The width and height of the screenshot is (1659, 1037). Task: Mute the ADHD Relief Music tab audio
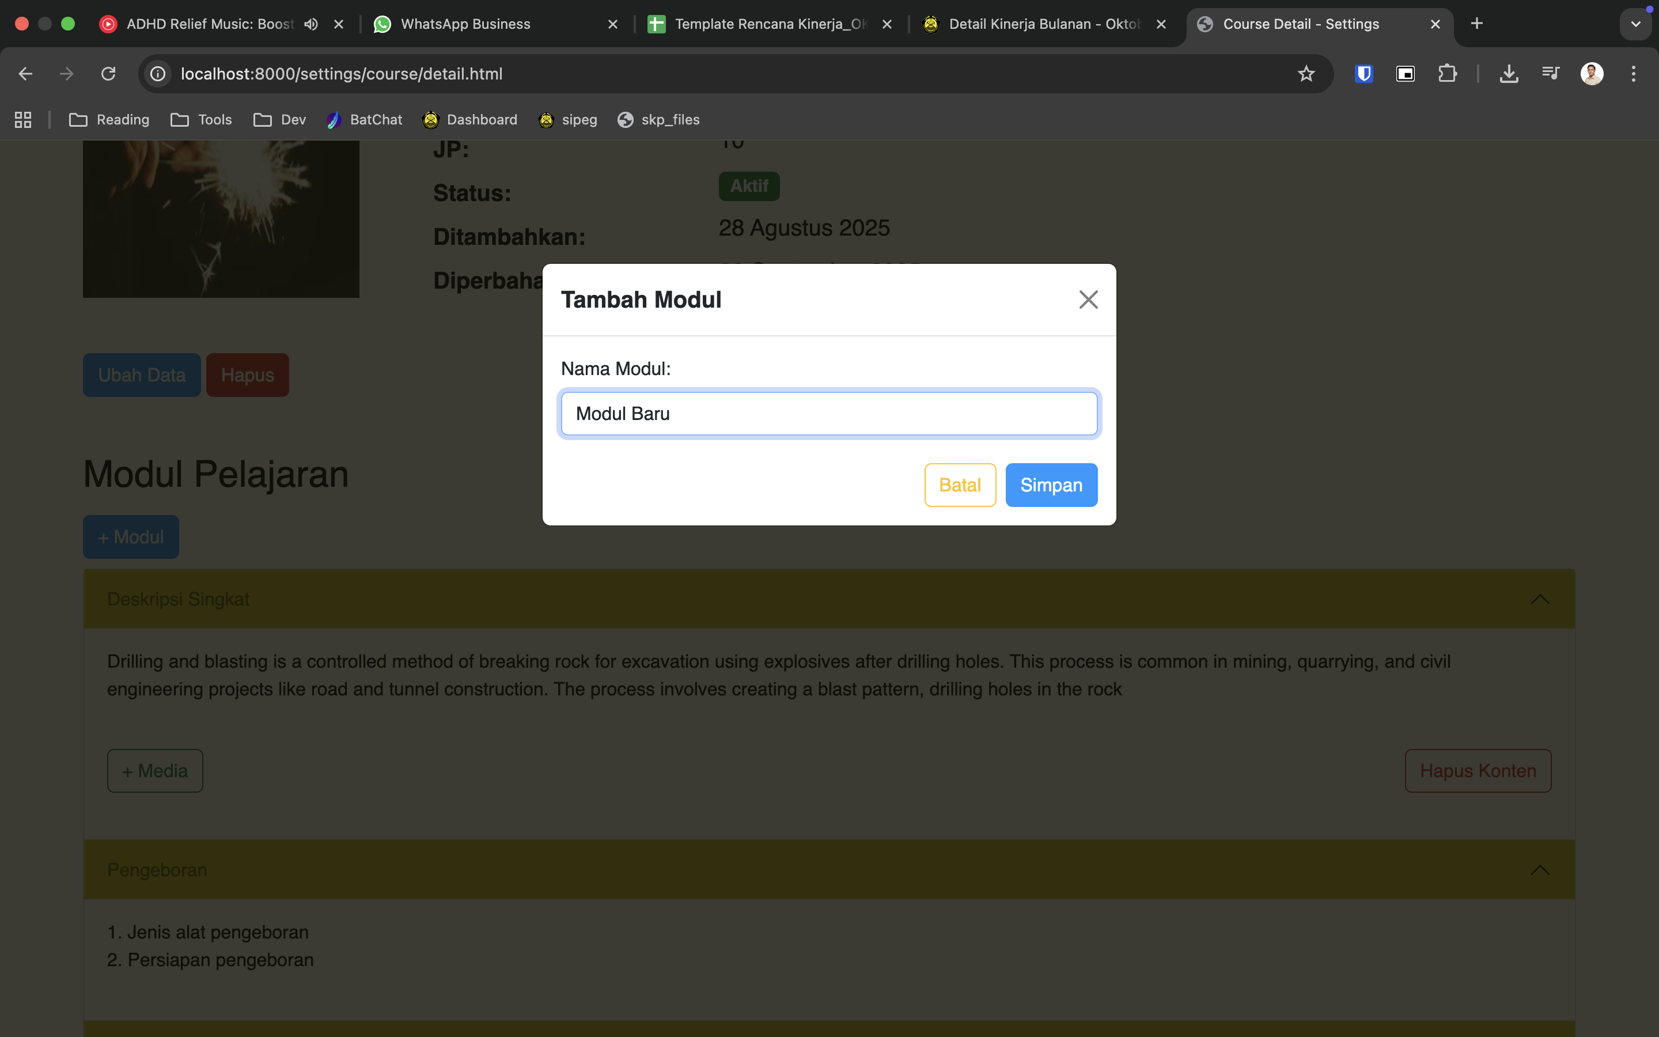(311, 24)
